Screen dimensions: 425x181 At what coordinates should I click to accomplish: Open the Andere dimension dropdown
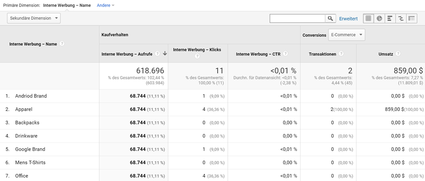[105, 6]
